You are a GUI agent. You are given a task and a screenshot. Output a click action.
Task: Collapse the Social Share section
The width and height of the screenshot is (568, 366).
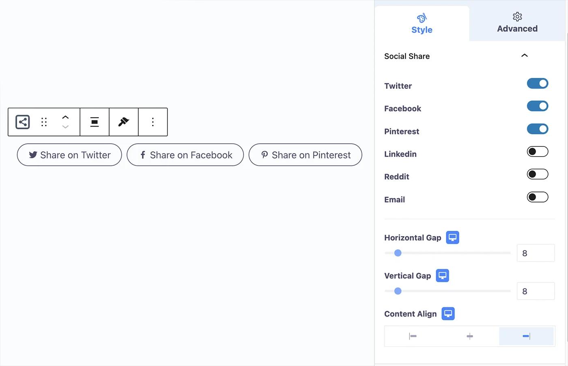tap(525, 56)
